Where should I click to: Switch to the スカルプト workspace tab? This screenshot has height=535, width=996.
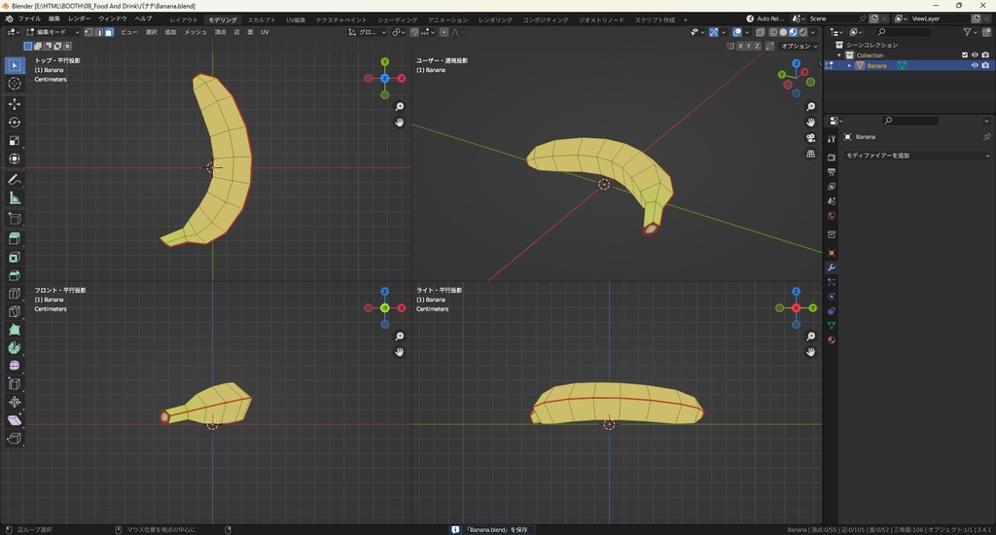click(261, 19)
